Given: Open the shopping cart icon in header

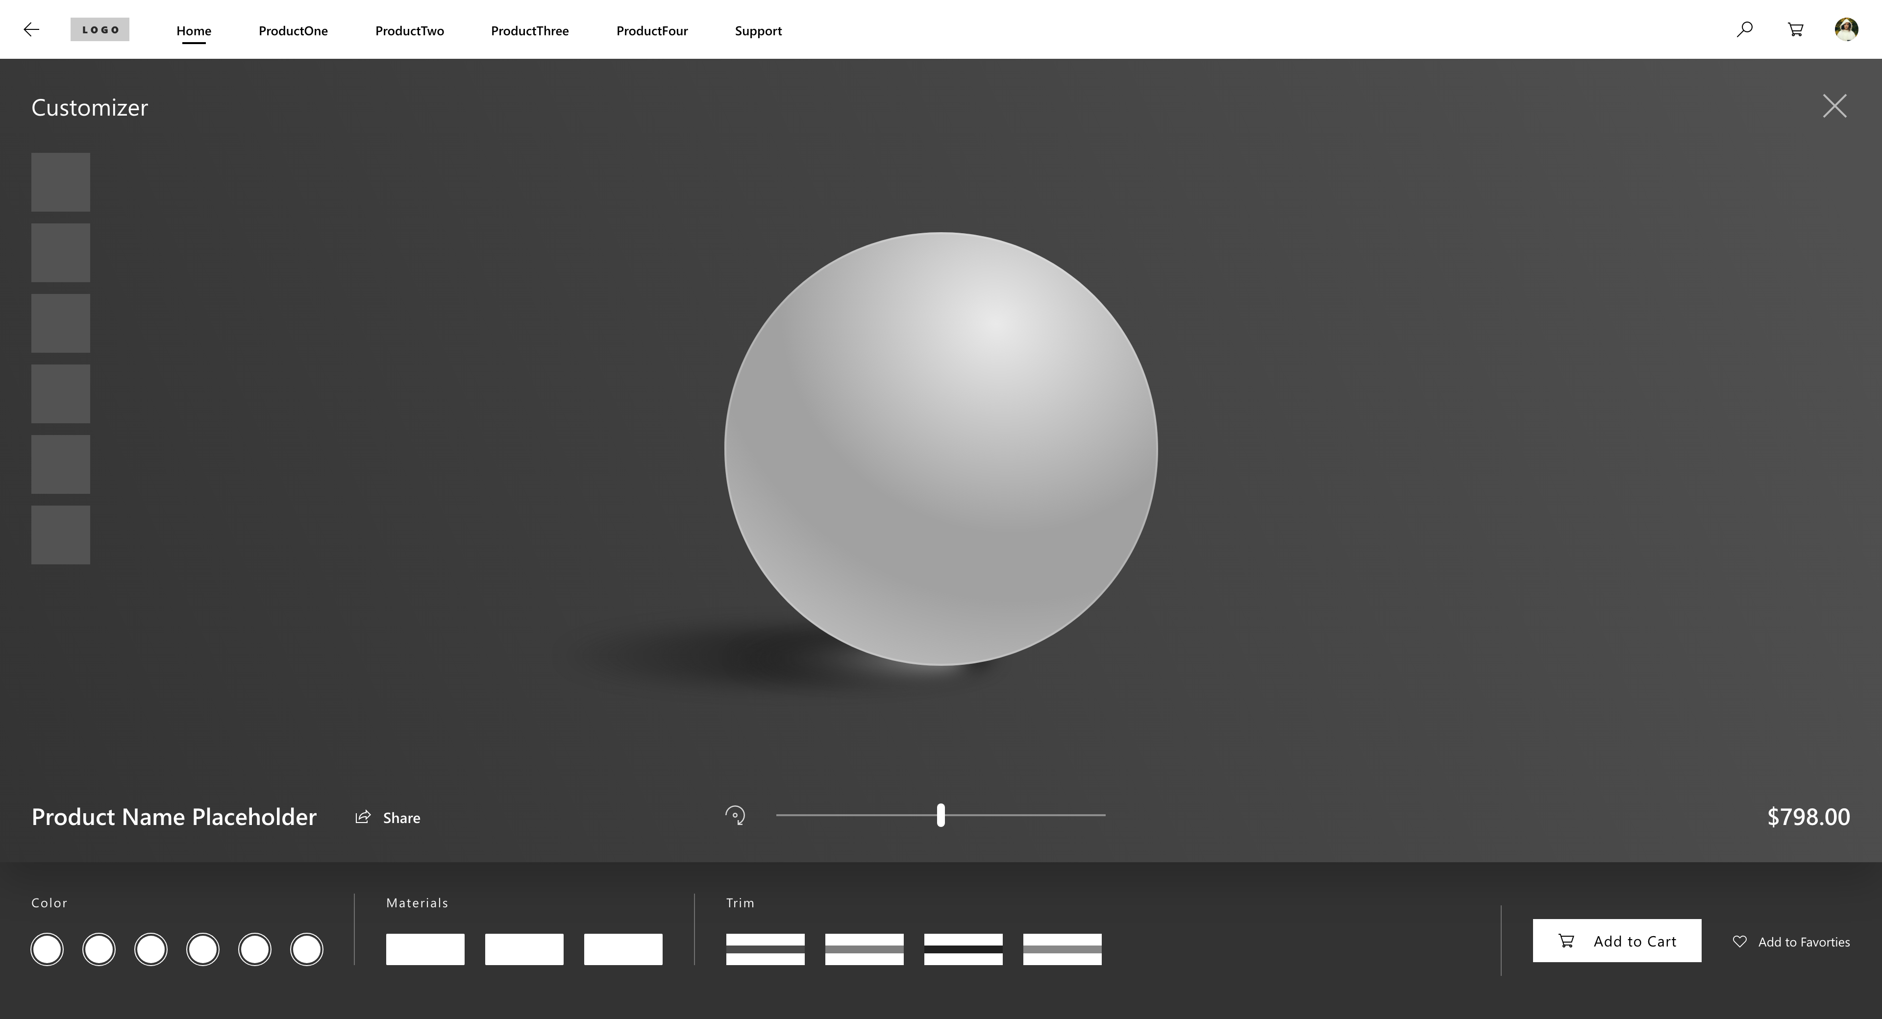Looking at the screenshot, I should click(x=1795, y=29).
